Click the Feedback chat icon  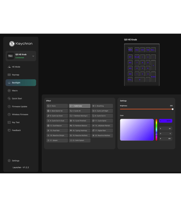click(9, 130)
